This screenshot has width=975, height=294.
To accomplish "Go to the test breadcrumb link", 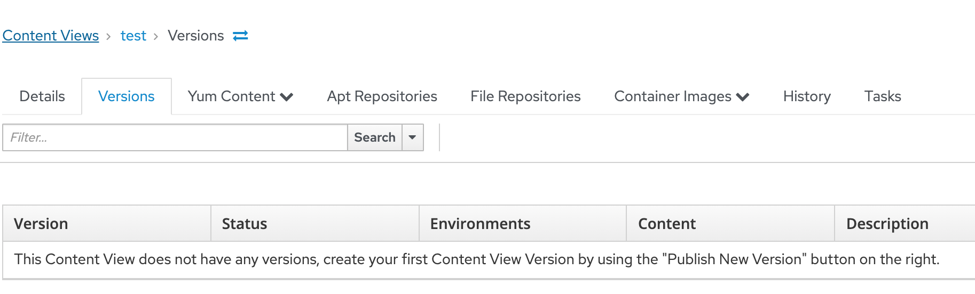I will (133, 36).
